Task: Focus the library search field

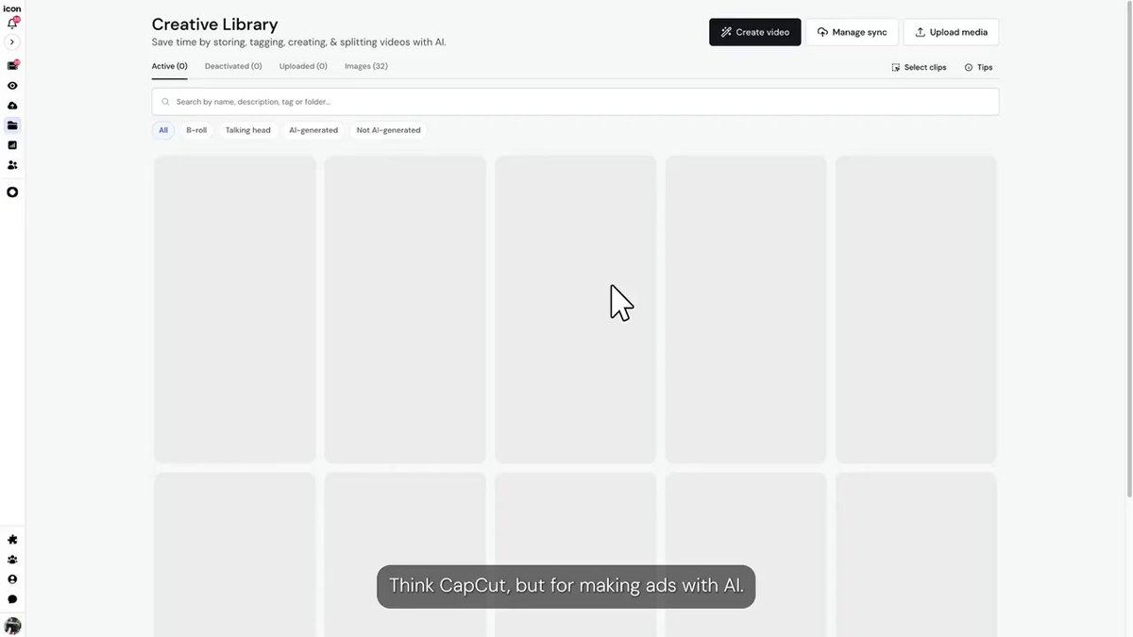Action: (x=575, y=102)
